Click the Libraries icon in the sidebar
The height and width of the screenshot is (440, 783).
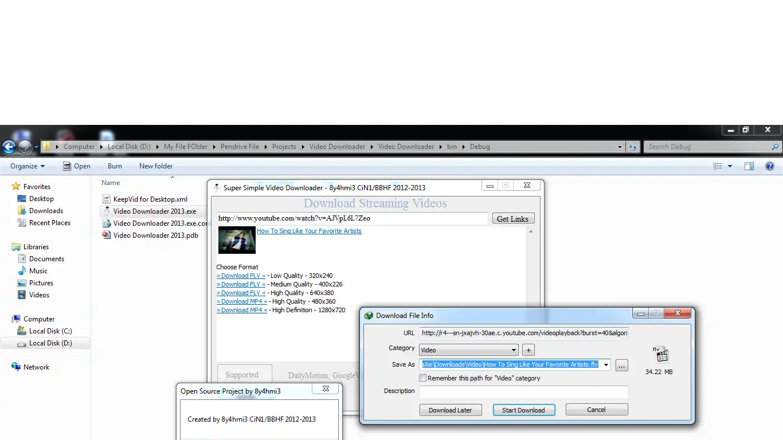(16, 246)
